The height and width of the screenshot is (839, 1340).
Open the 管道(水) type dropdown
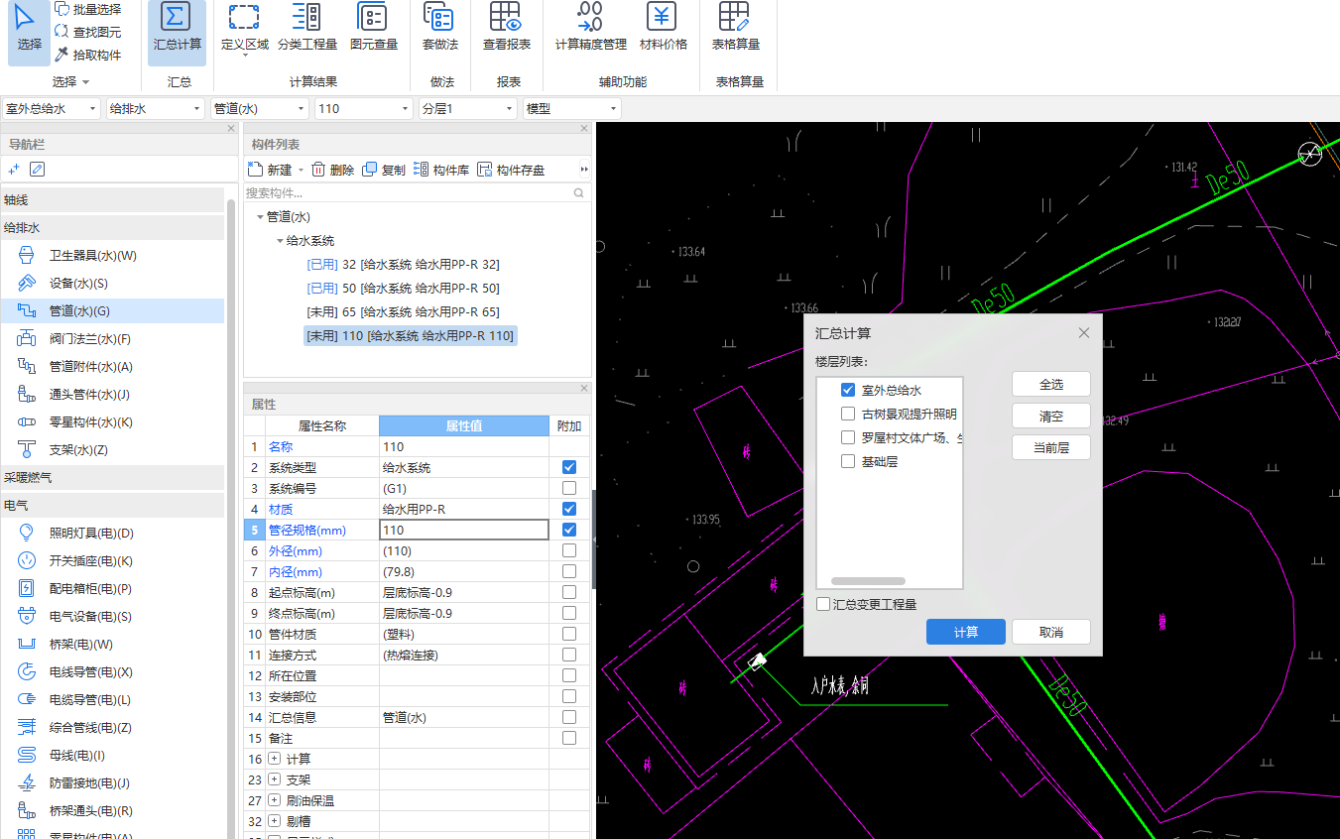pos(260,108)
